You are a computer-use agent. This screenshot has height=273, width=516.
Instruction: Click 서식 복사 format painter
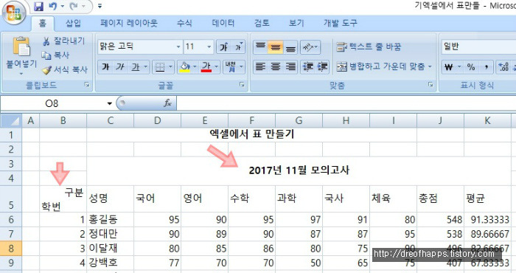pos(65,69)
